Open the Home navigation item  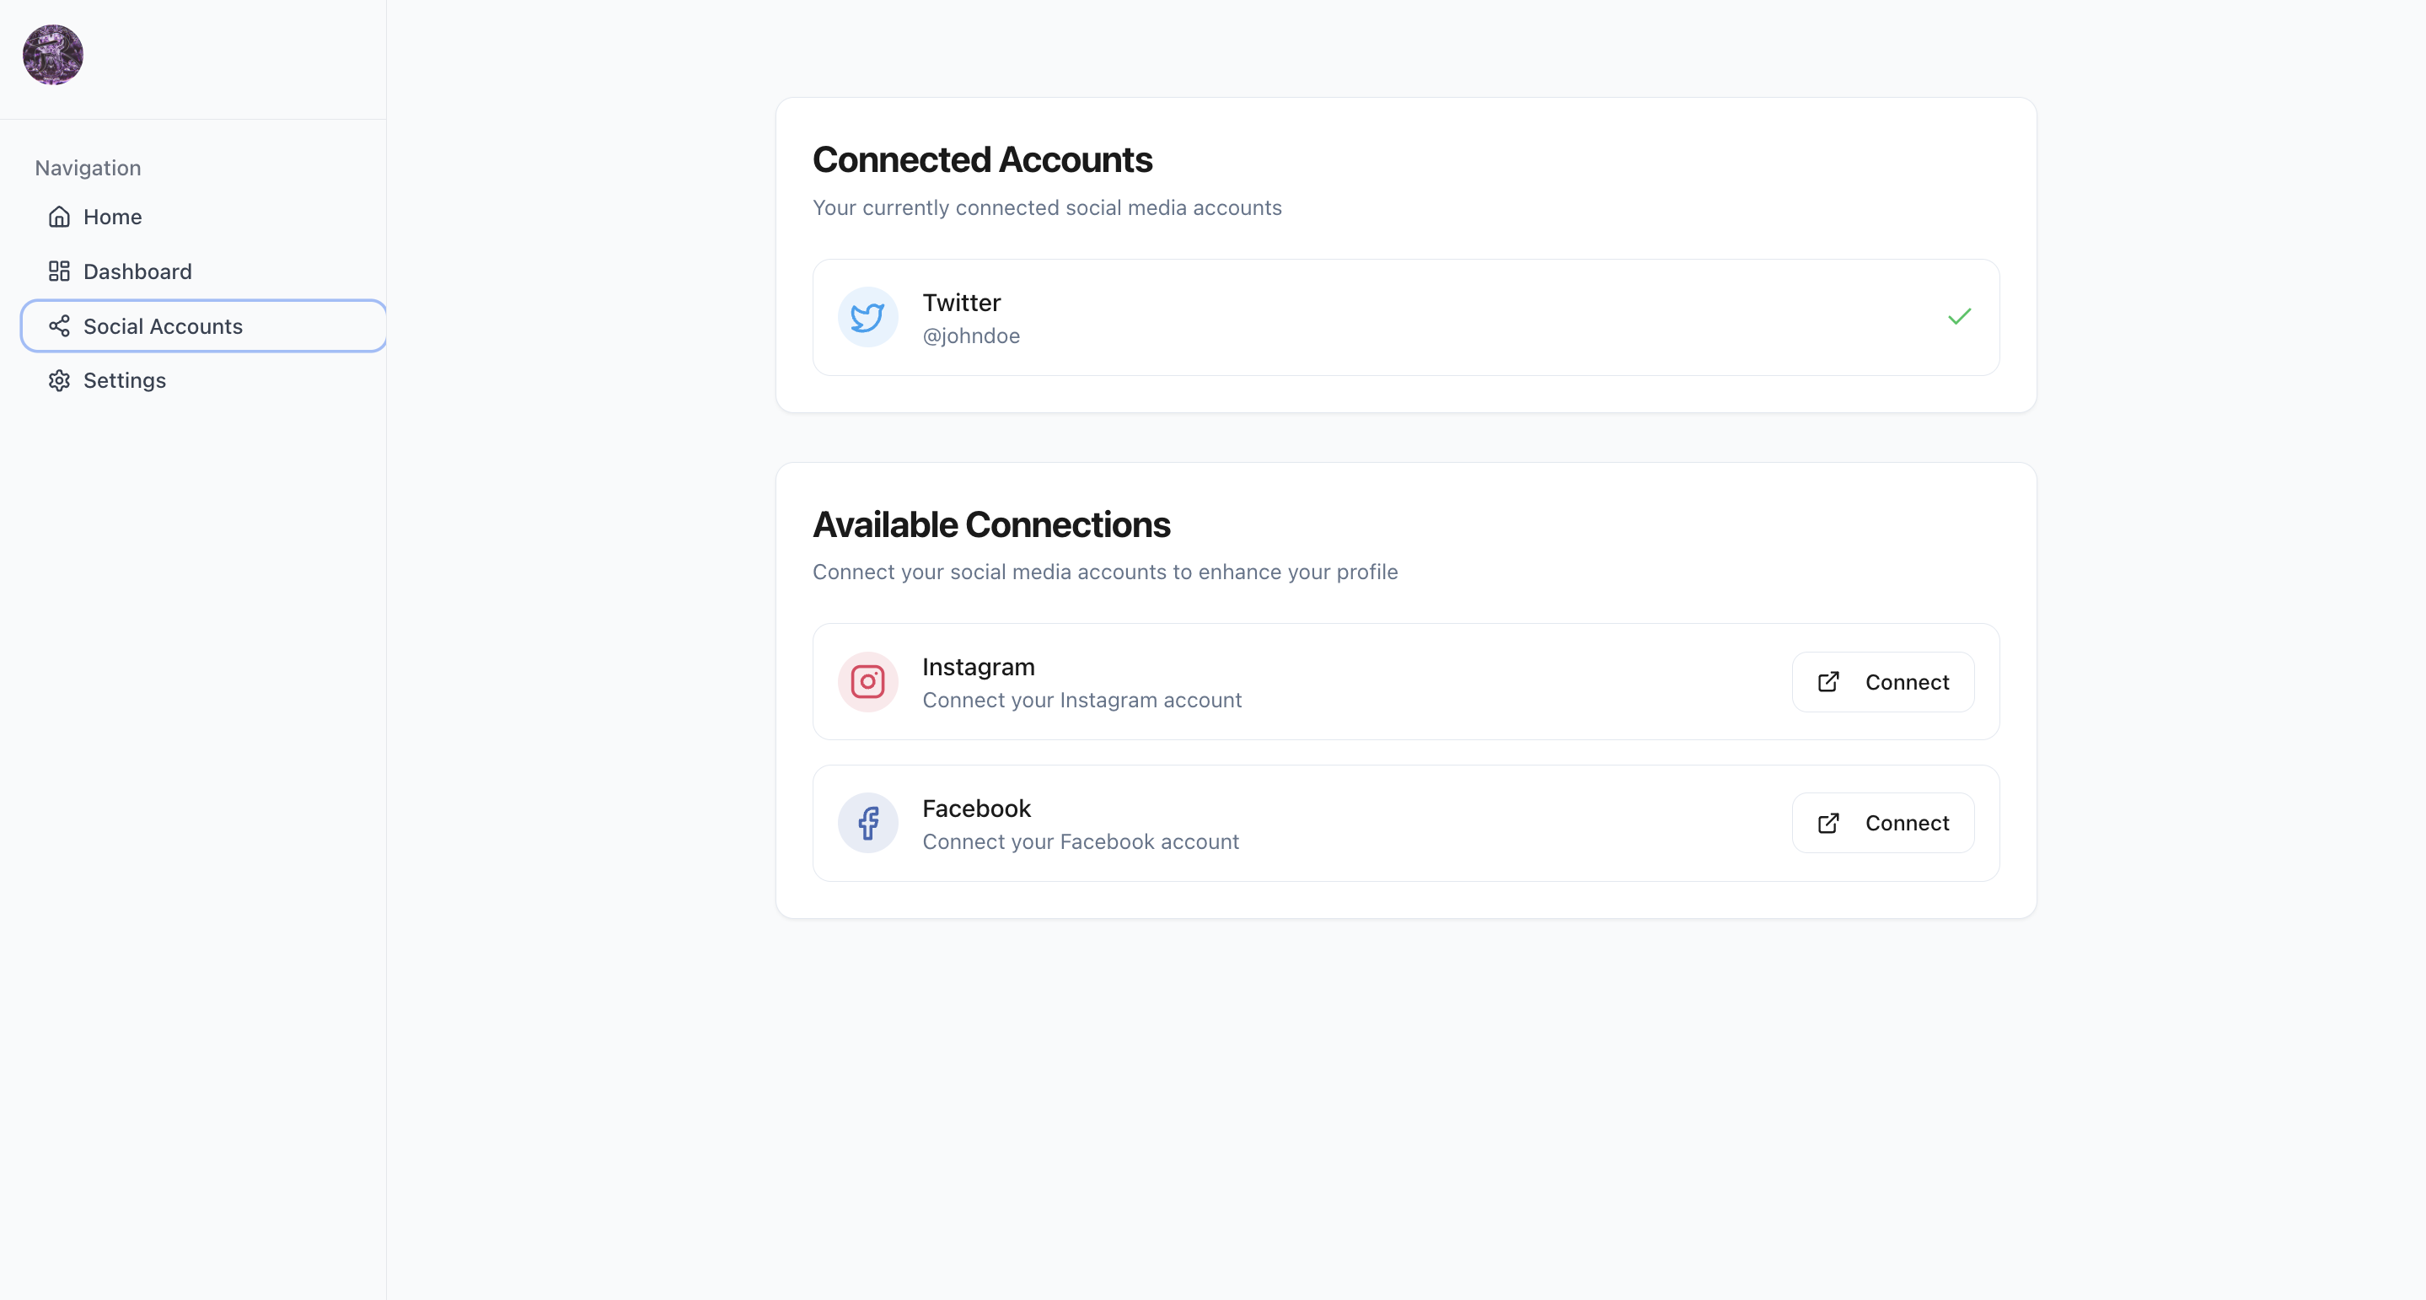(113, 217)
